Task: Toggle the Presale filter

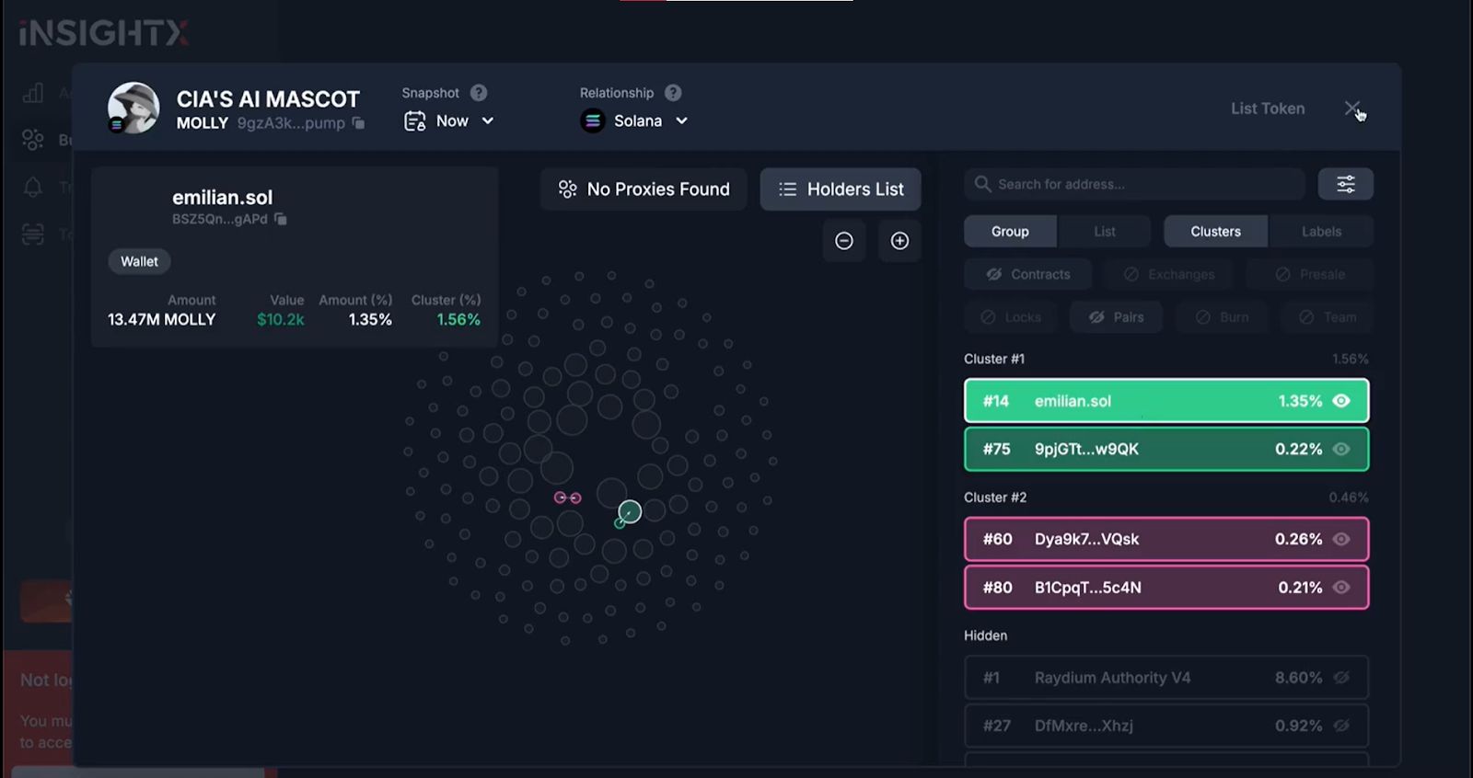Action: 1310,274
